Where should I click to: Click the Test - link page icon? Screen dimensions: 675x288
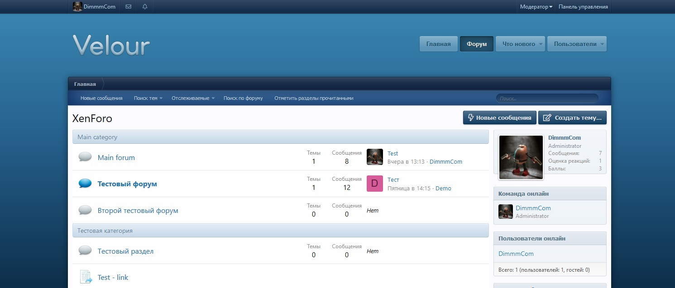86,277
